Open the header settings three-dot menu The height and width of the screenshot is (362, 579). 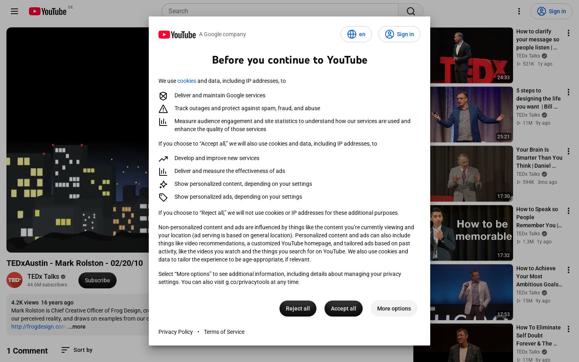tap(519, 11)
